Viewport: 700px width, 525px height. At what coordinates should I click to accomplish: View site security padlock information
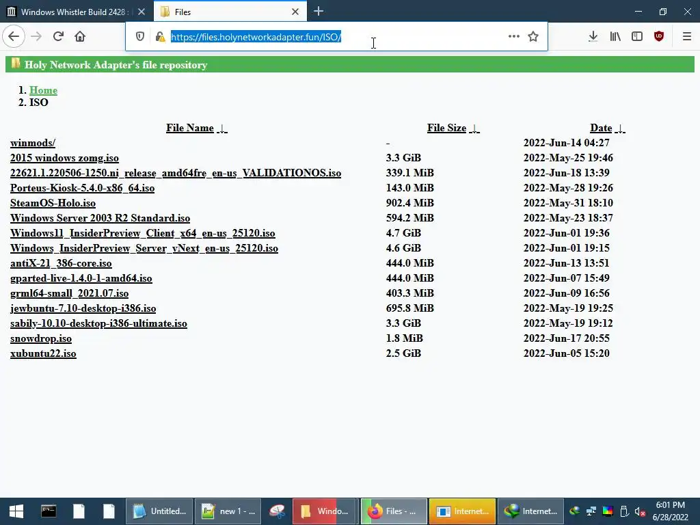[160, 37]
